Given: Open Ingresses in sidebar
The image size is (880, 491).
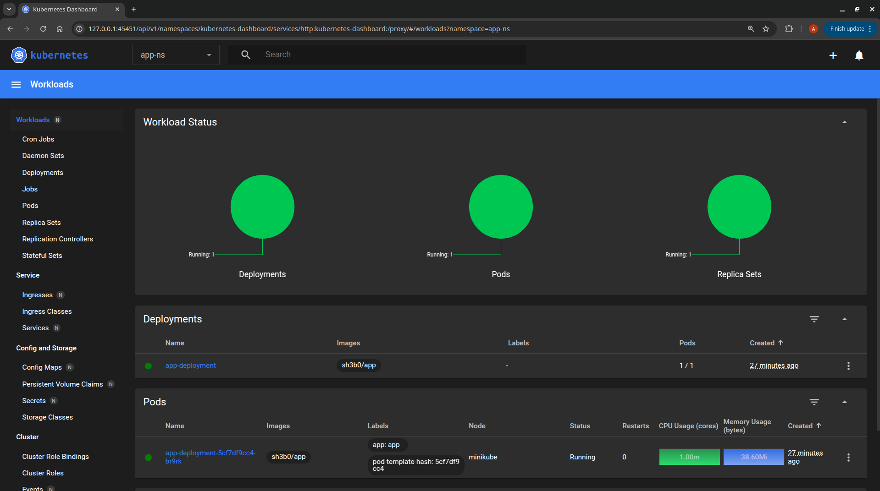Looking at the screenshot, I should 37,295.
